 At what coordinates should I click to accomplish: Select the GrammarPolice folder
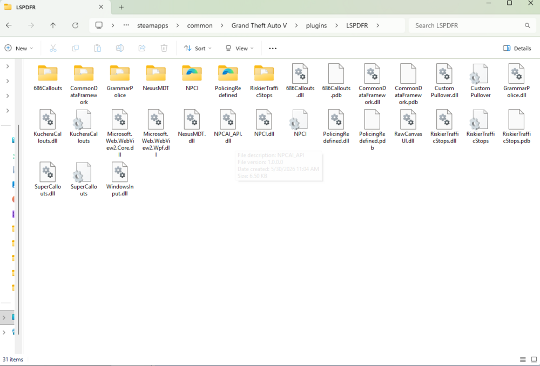coord(120,82)
